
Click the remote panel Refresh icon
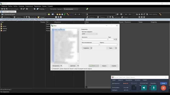coord(144,14)
